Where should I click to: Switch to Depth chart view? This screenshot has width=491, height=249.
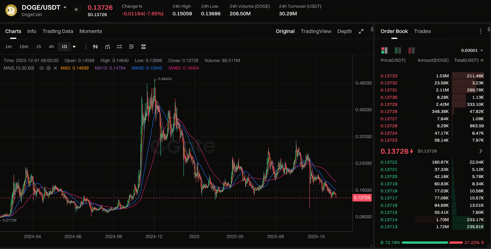click(x=345, y=31)
